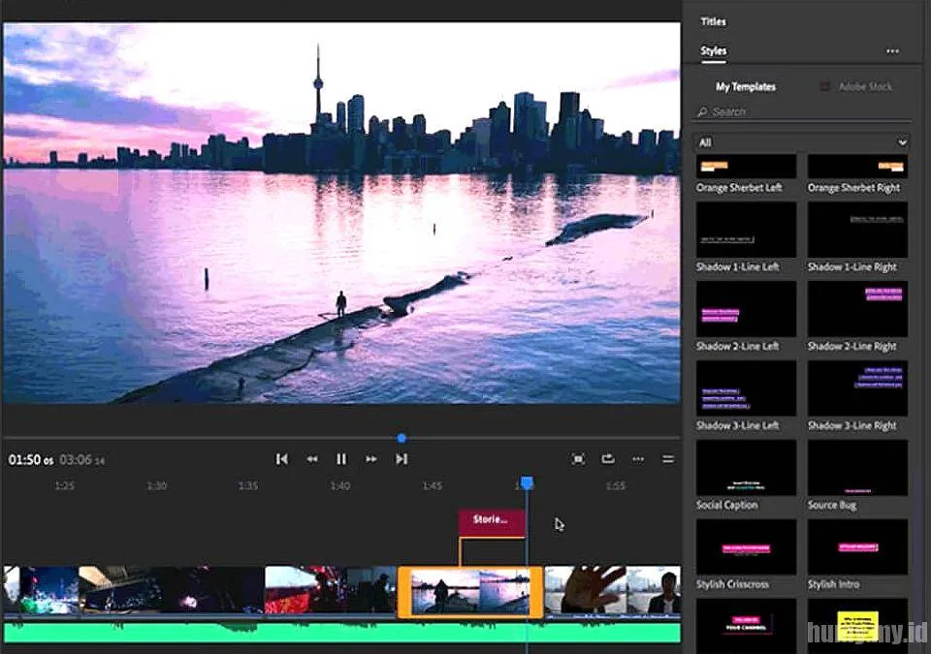Pause playback with the pause button
The height and width of the screenshot is (654, 931).
pyautogui.click(x=341, y=459)
